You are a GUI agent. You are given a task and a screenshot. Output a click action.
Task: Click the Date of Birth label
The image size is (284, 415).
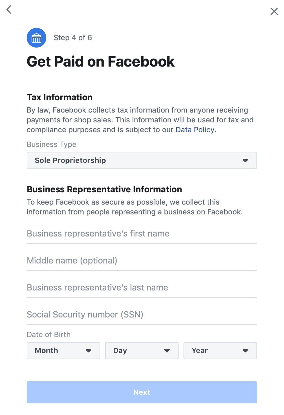[49, 335]
